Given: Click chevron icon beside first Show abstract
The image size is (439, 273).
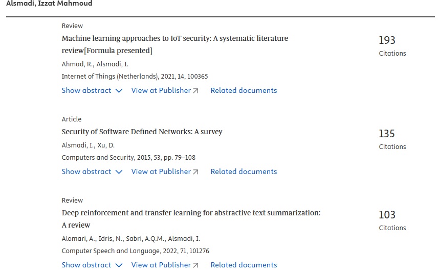Looking at the screenshot, I should point(119,91).
